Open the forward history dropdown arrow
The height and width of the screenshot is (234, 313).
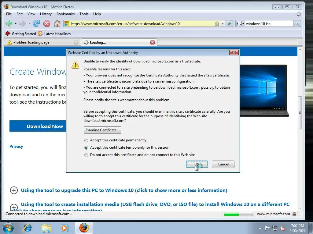[x=29, y=24]
